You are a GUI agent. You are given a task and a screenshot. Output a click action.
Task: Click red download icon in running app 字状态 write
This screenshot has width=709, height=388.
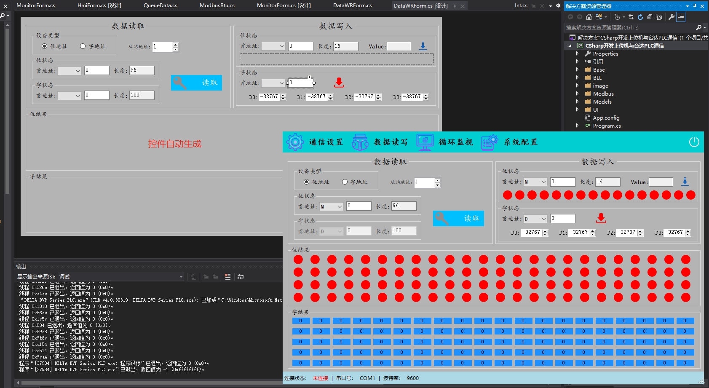coord(601,218)
